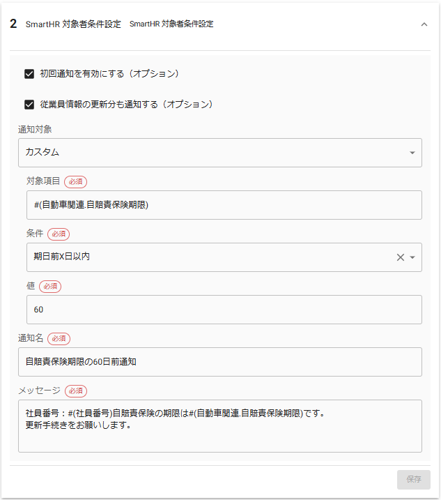Edit the 通知名 input field
Image resolution: width=441 pixels, height=500 pixels.
pyautogui.click(x=220, y=362)
